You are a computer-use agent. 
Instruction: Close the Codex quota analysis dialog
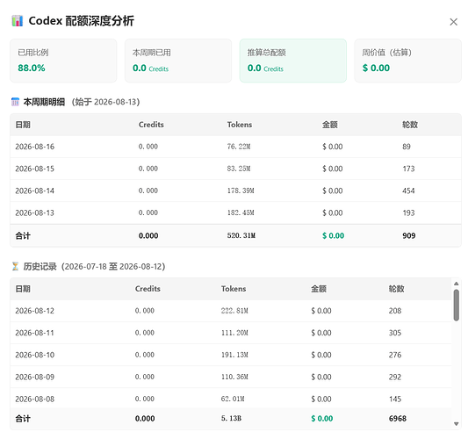[x=453, y=22]
